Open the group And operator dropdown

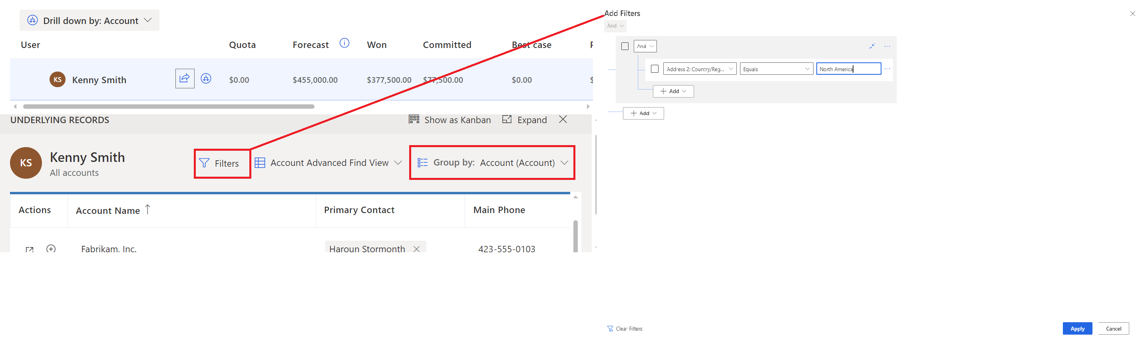pyautogui.click(x=645, y=46)
